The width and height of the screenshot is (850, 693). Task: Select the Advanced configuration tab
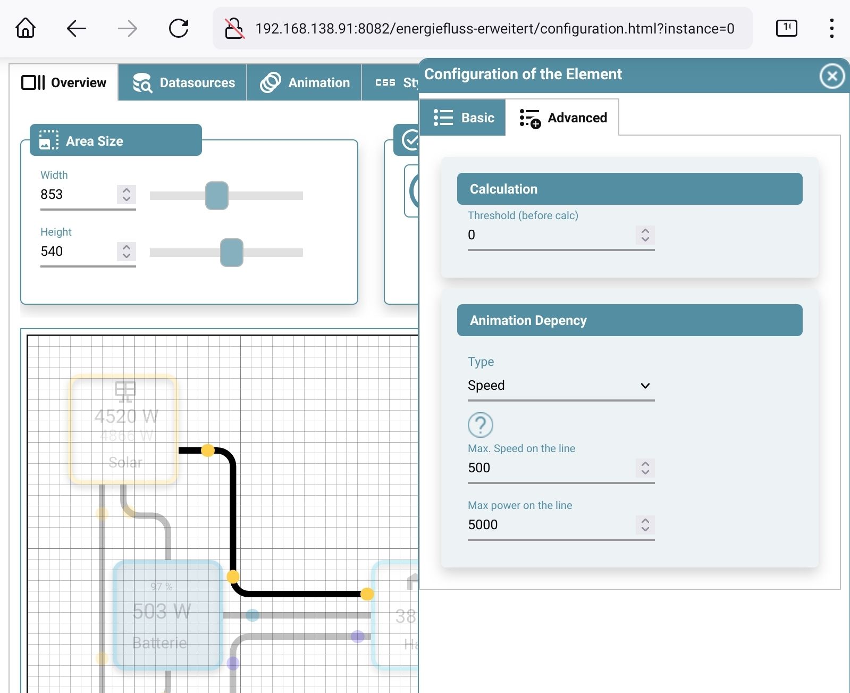562,118
